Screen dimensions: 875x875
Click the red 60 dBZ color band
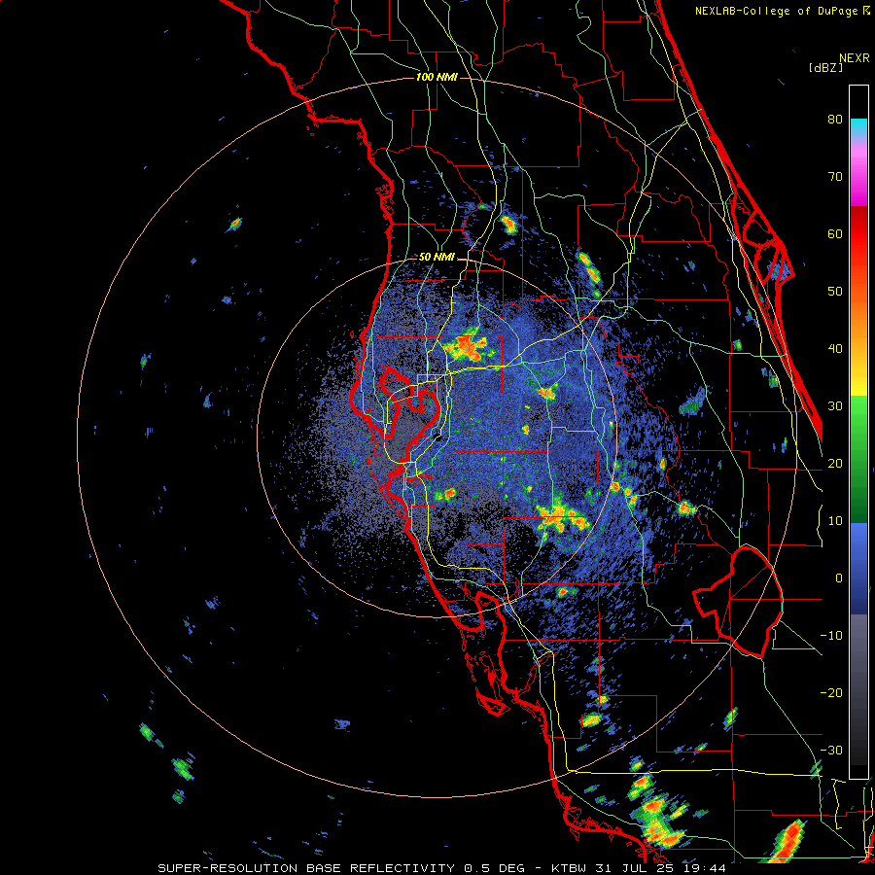(858, 233)
